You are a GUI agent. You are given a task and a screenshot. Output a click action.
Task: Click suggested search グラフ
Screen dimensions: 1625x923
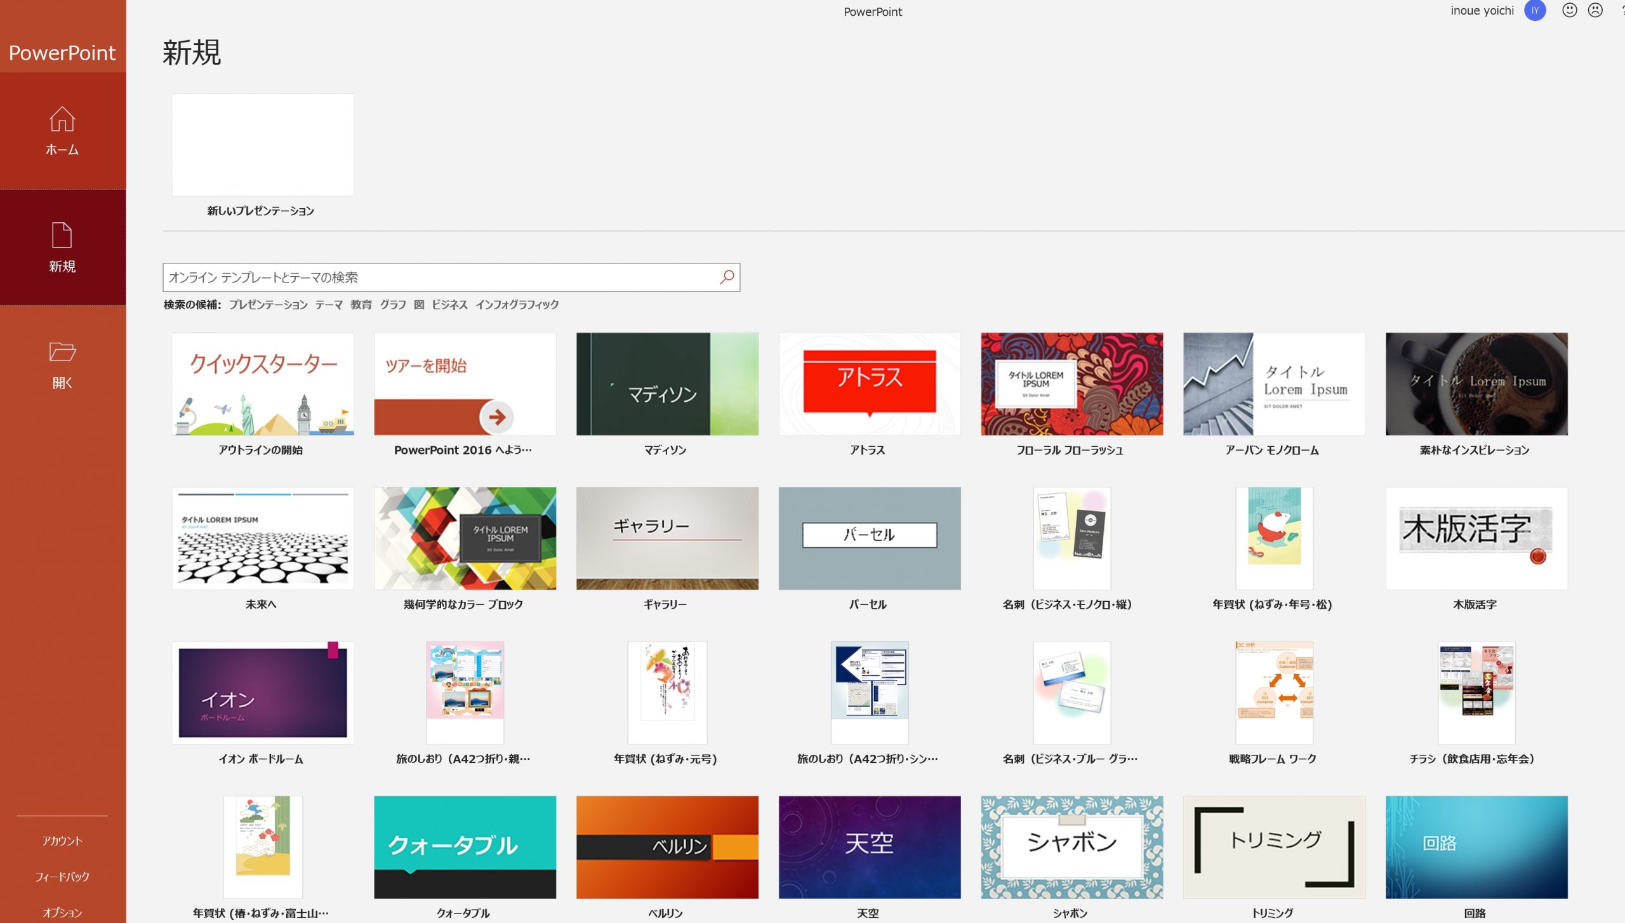coord(393,305)
